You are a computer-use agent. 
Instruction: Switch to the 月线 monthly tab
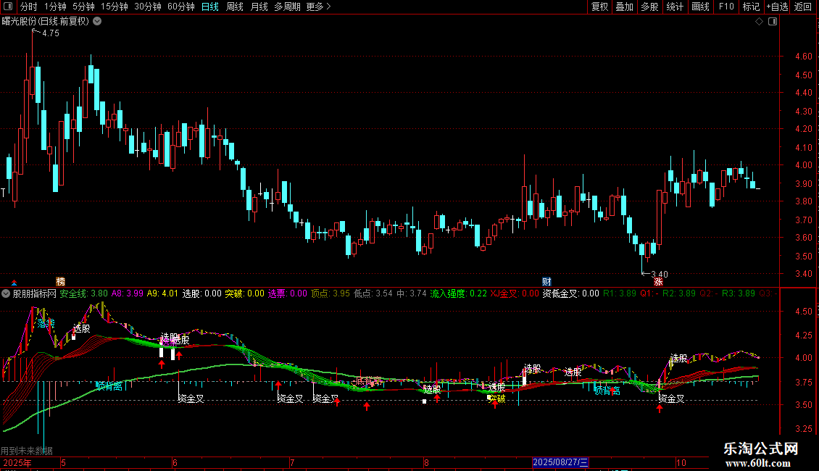(x=259, y=7)
